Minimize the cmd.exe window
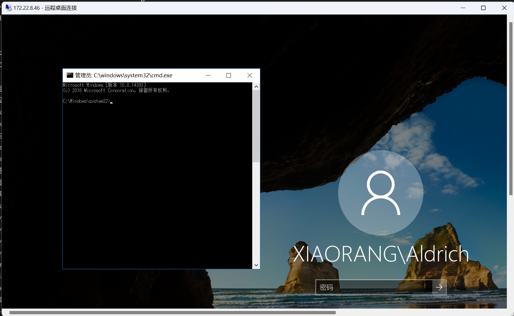 [x=208, y=75]
